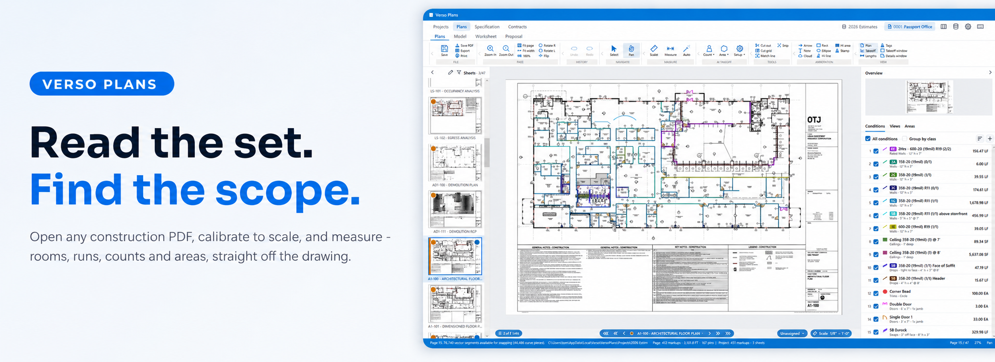Switch to the Views tab in side panel
Image resolution: width=995 pixels, height=362 pixels.
click(x=895, y=126)
